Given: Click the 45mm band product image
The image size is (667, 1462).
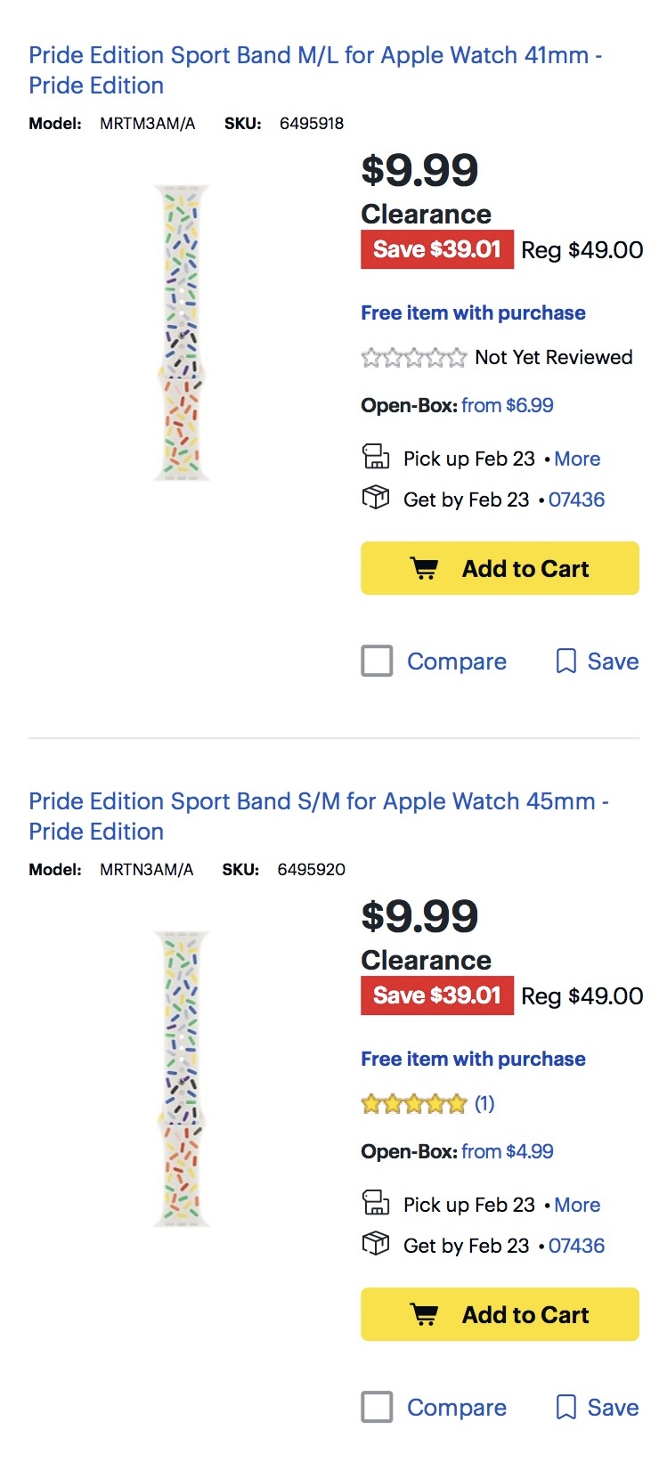Looking at the screenshot, I should point(182,1078).
